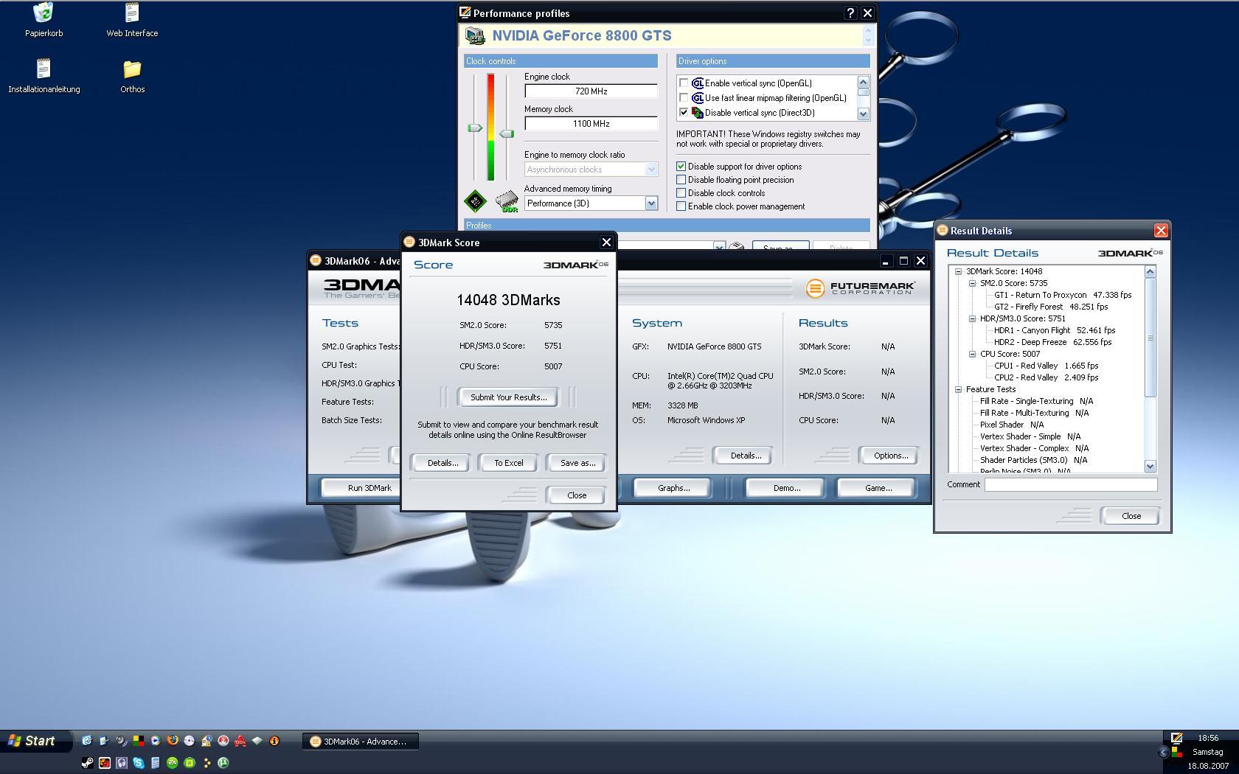Switch to 3DMark06 taskbar window button
This screenshot has height=774, width=1239.
[361, 742]
